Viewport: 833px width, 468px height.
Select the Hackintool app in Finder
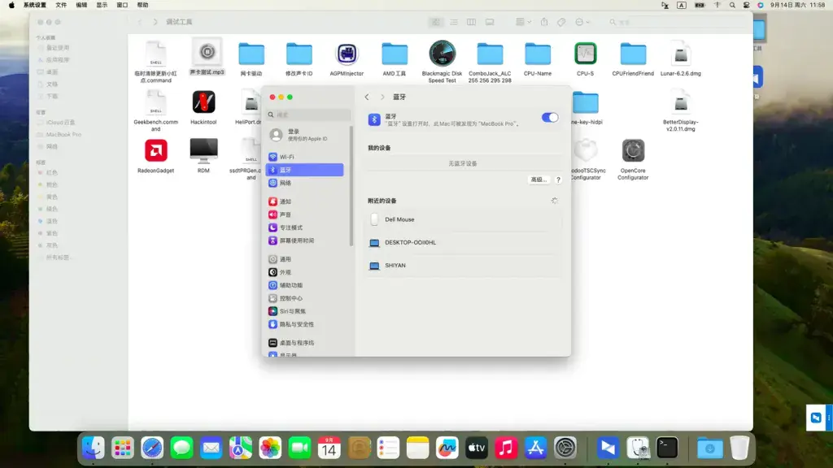click(x=203, y=107)
